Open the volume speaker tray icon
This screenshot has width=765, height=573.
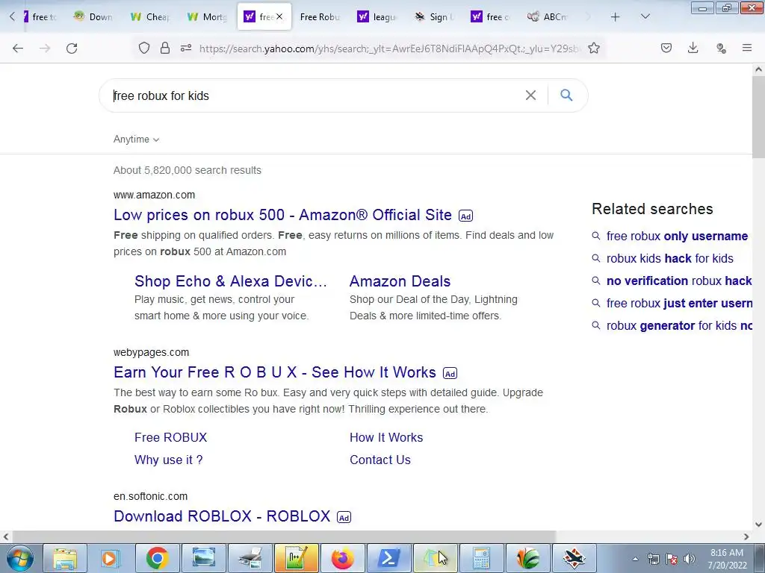point(690,559)
